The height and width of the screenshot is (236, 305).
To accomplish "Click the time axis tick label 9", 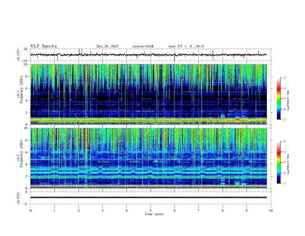I will (x=246, y=211).
